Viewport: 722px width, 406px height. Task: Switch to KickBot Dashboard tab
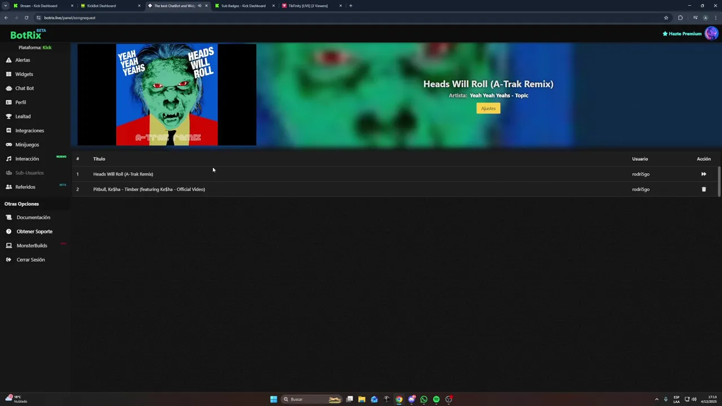click(110, 6)
